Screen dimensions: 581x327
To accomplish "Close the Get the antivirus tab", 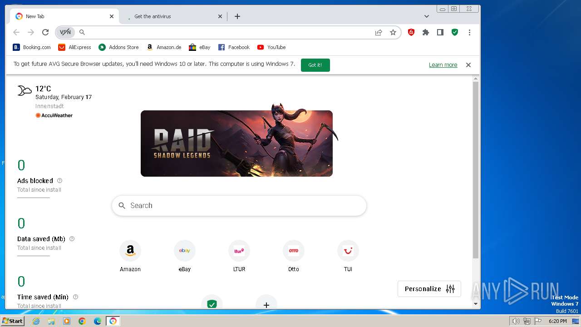I will (220, 16).
